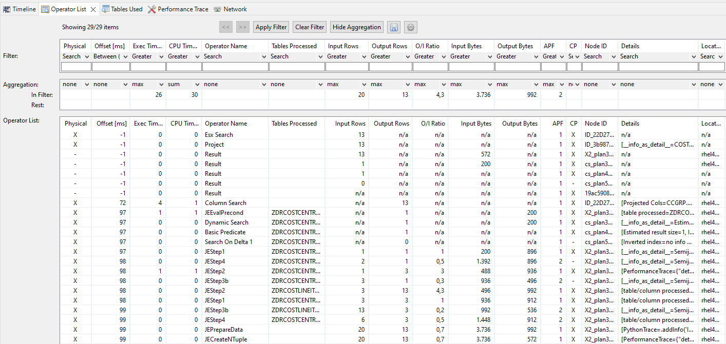726x344 pixels.
Task: Open the Physical column Search dropdown
Action: [x=87, y=56]
